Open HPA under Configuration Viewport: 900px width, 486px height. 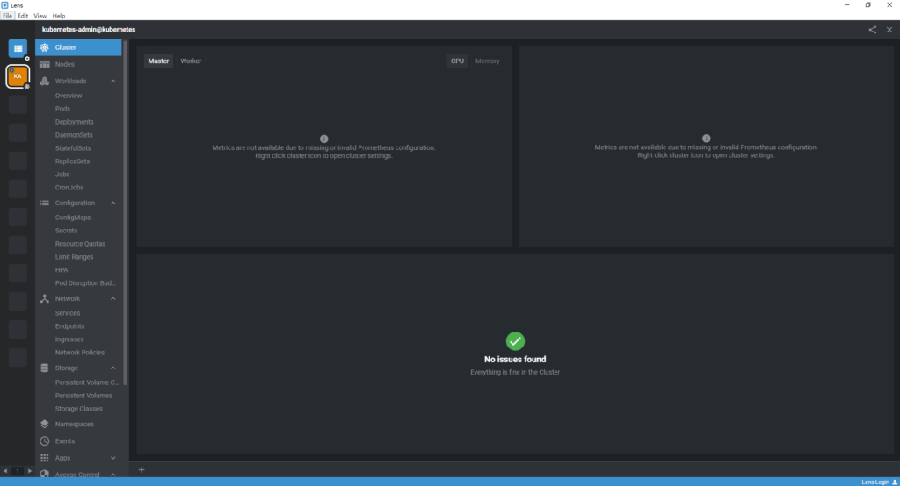click(62, 270)
